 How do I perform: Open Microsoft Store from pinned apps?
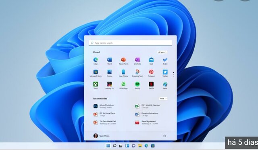pos(96,73)
